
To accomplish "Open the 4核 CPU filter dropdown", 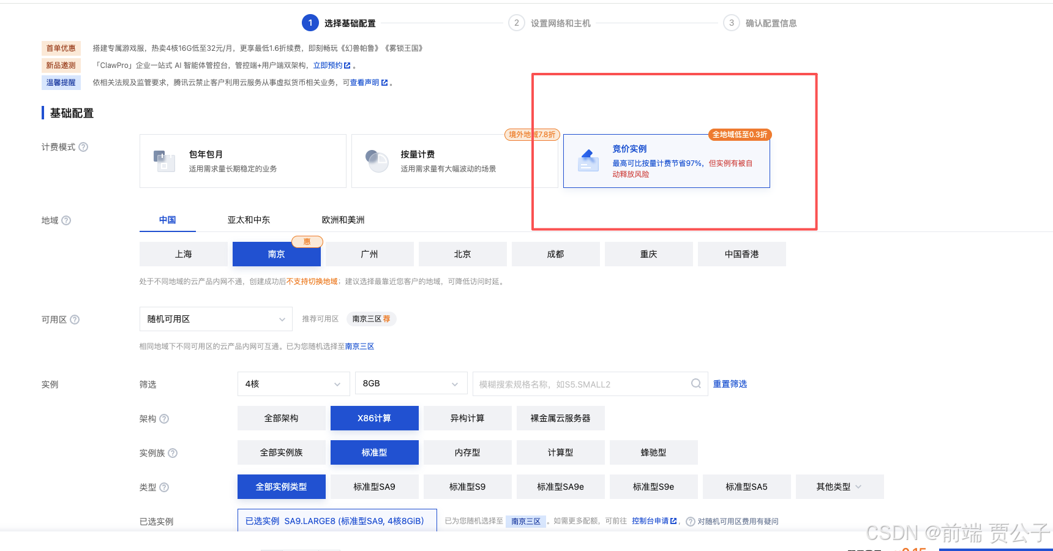I will [x=294, y=384].
